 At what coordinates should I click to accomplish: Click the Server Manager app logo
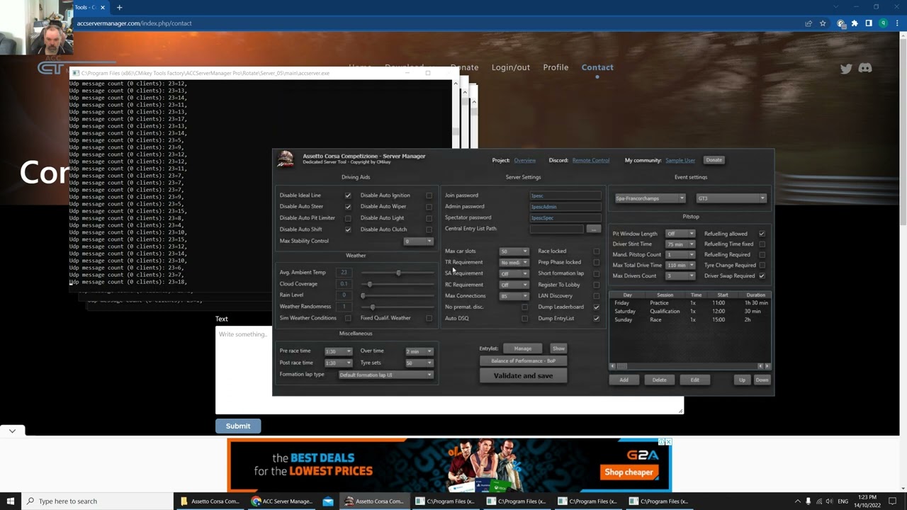point(286,159)
